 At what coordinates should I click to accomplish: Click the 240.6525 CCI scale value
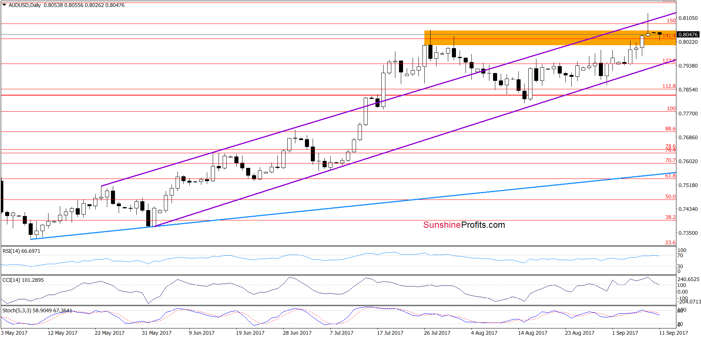pyautogui.click(x=689, y=279)
